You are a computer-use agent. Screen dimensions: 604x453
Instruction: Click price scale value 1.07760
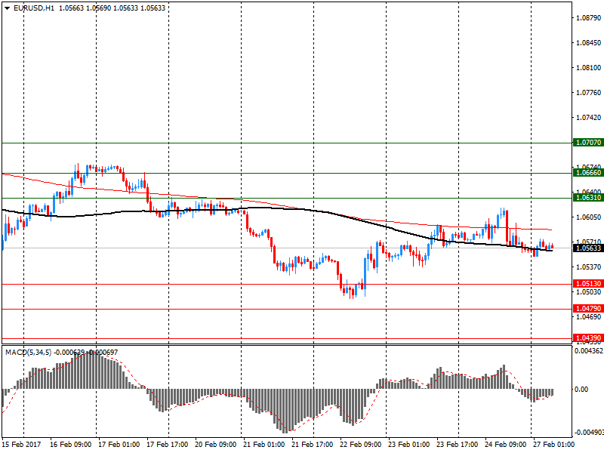pos(588,92)
